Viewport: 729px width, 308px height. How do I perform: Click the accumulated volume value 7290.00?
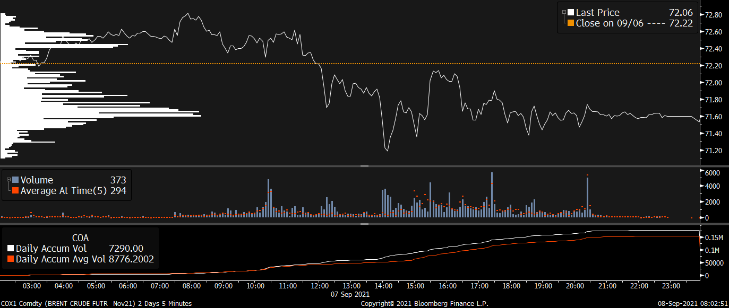pos(126,248)
